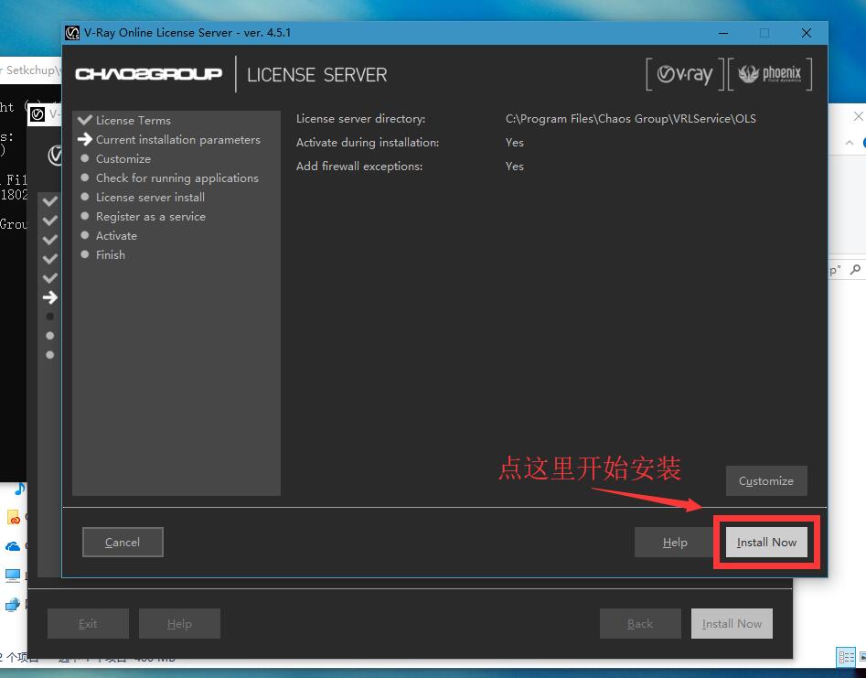
Task: Select License server install step
Action: pos(150,198)
